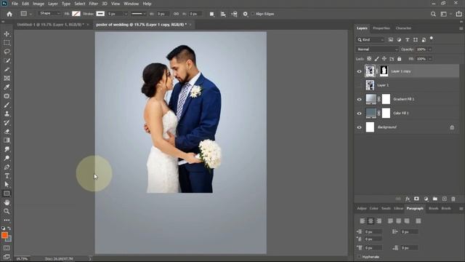Open the Kind filter dropdown
Image resolution: width=465 pixels, height=262 pixels.
(371, 39)
